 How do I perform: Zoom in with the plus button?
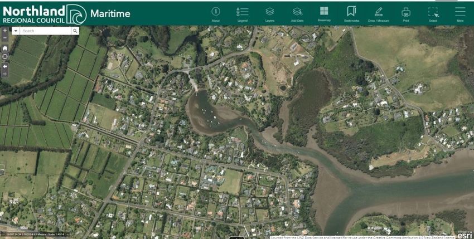coord(5,31)
